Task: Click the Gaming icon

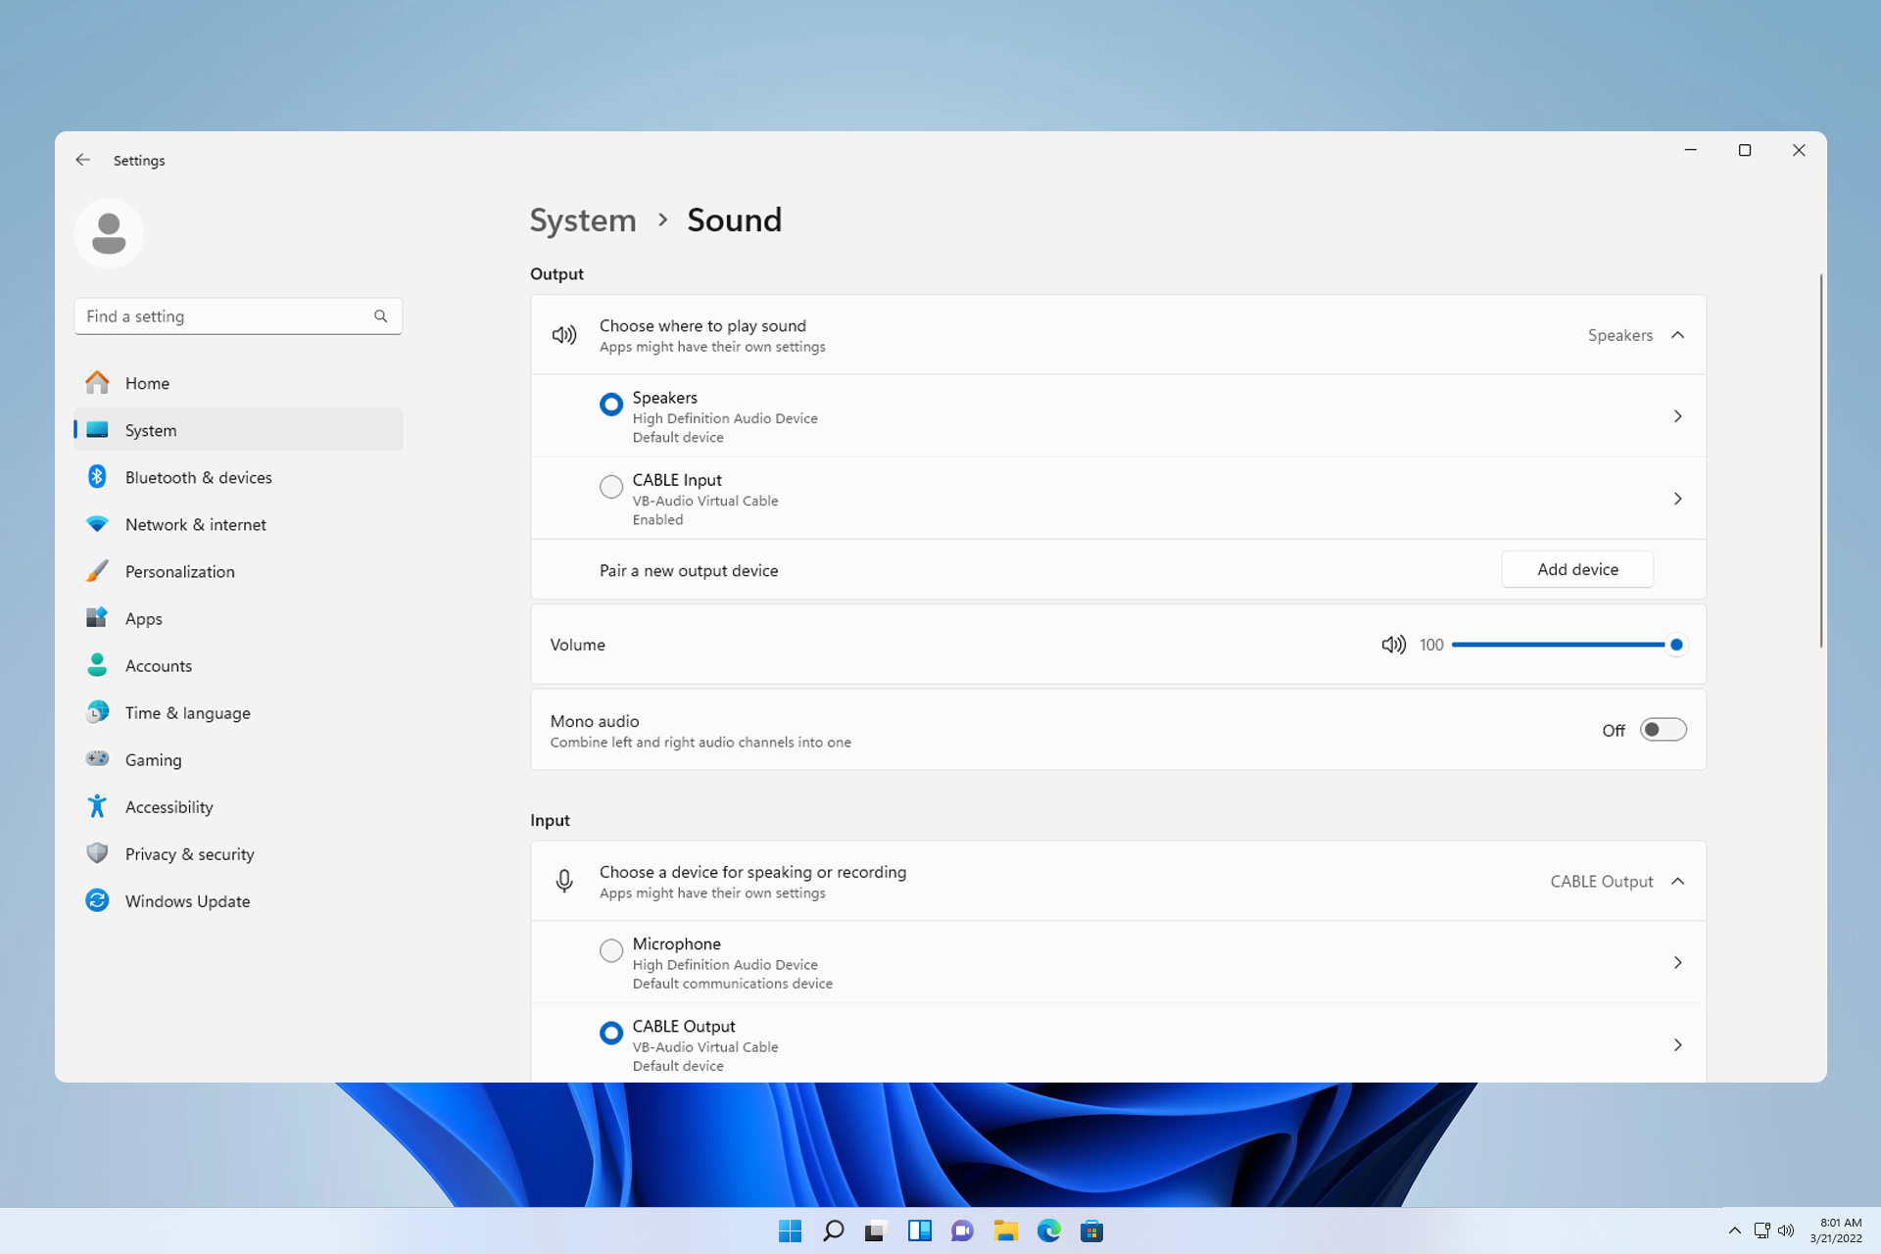Action: click(x=95, y=758)
